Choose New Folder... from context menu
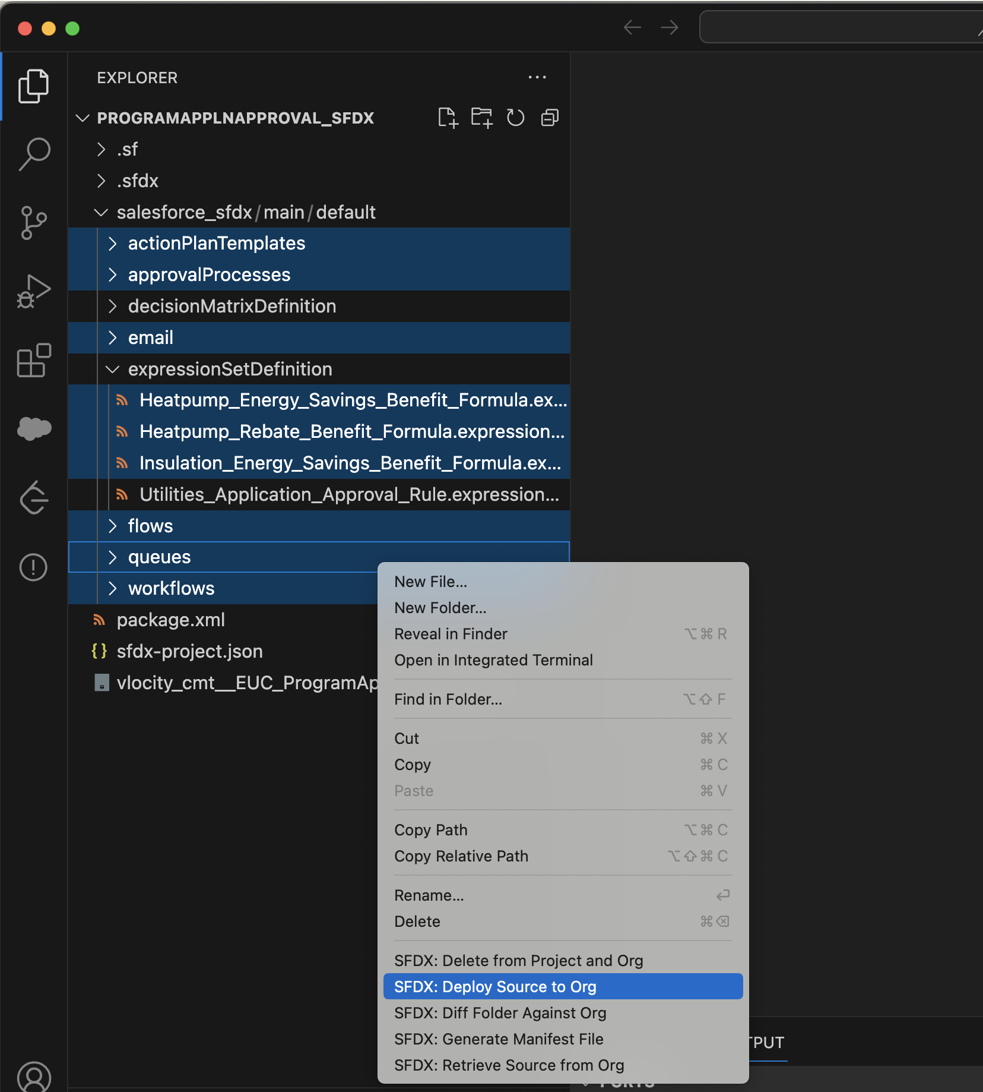 563,608
